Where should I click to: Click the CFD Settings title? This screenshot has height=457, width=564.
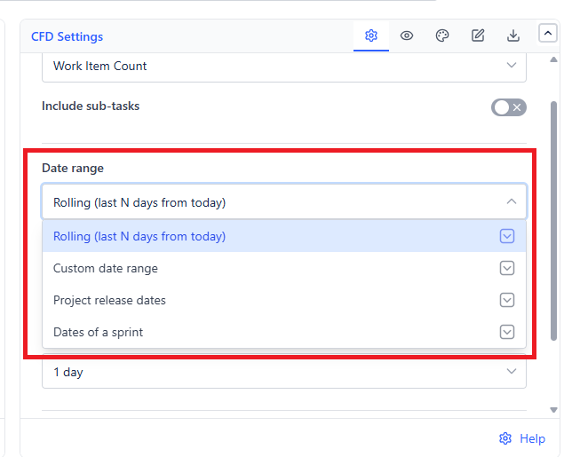tap(67, 36)
